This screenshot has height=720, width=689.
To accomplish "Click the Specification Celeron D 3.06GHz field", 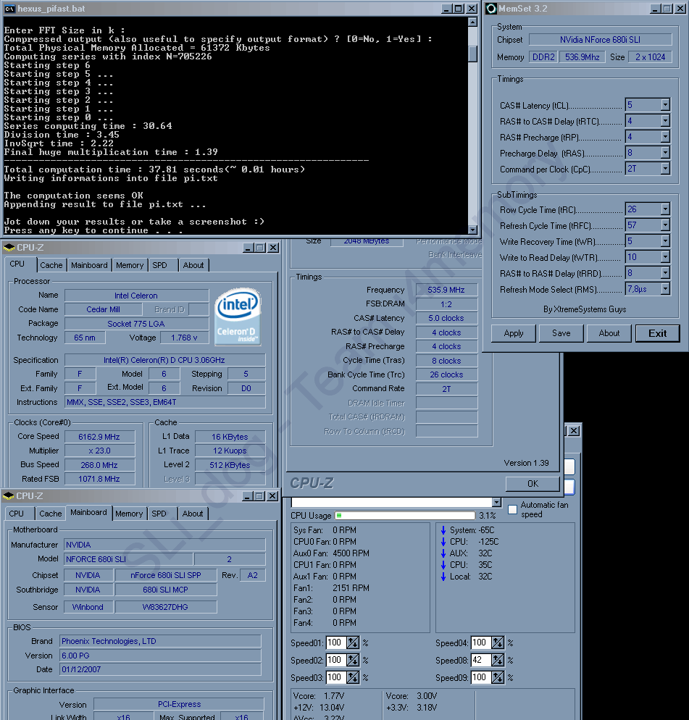I will [164, 360].
